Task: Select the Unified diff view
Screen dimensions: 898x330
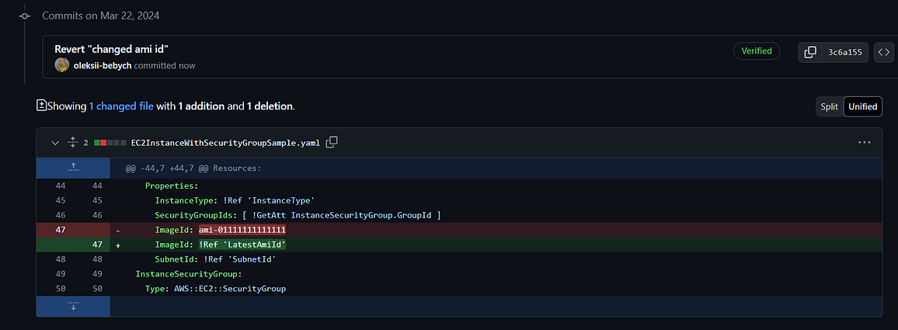Action: [863, 106]
